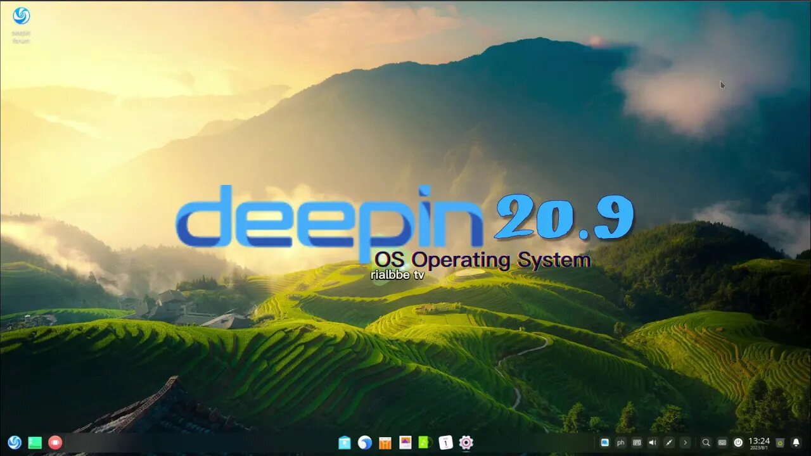Click the virtual keyboard icon near search
The height and width of the screenshot is (456, 811).
click(722, 443)
